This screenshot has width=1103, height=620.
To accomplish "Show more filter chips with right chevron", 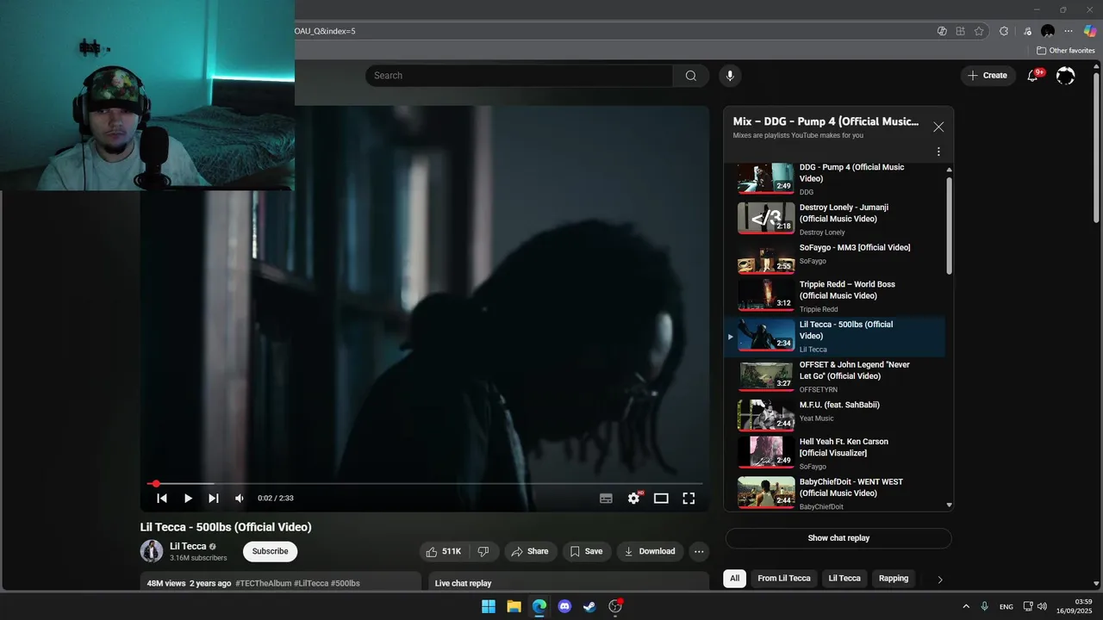I will pyautogui.click(x=940, y=580).
